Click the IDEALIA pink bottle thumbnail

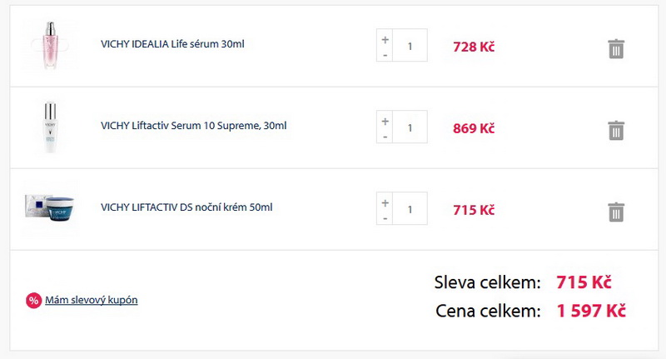[50, 45]
